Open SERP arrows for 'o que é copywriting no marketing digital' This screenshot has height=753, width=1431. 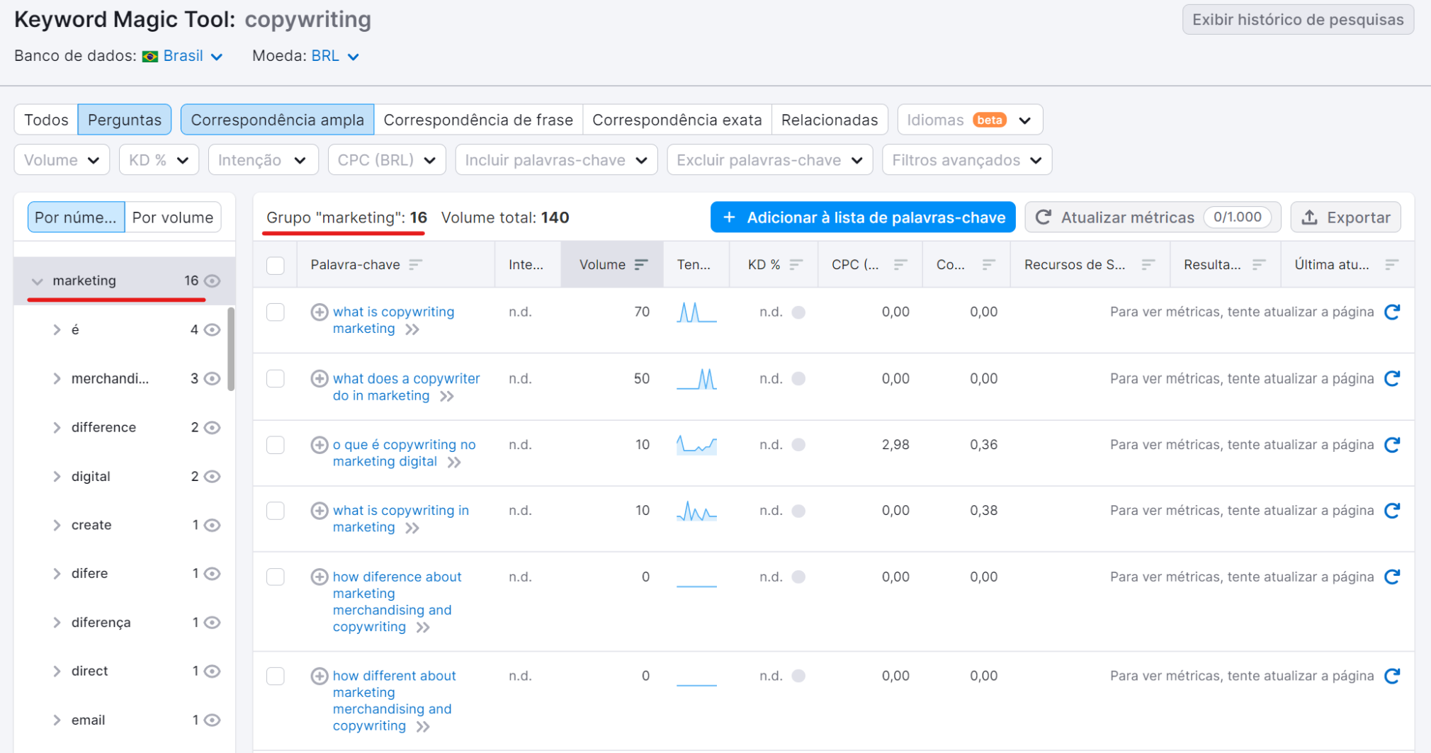coord(454,463)
